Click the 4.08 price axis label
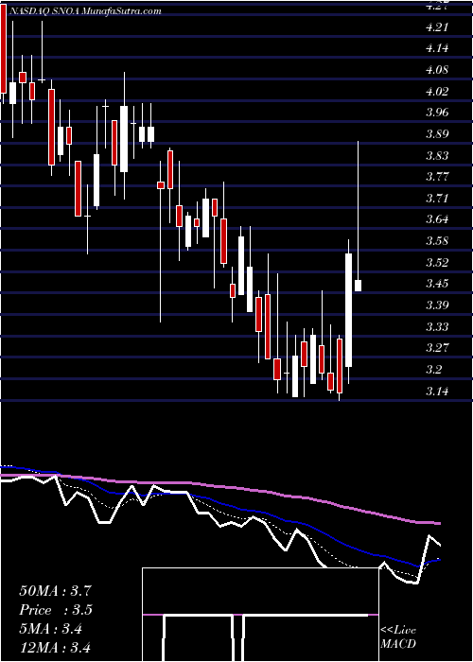473x662 pixels. click(437, 70)
